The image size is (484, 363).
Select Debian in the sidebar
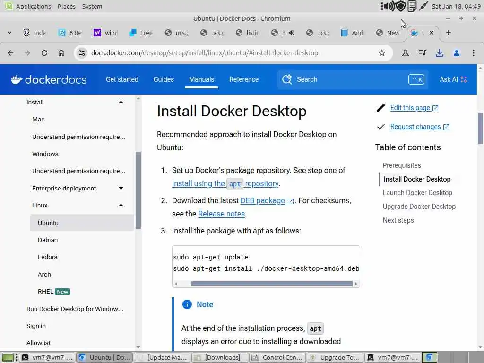[x=48, y=240]
